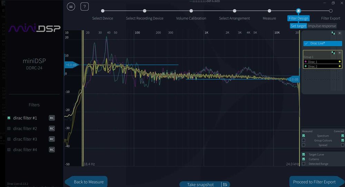The height and width of the screenshot is (187, 345).
Task: Open snapshot list icon next to Take snapshot
Action: coord(225,185)
